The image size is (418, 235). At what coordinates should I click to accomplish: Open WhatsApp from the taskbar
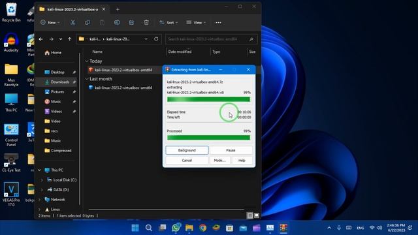(x=176, y=228)
